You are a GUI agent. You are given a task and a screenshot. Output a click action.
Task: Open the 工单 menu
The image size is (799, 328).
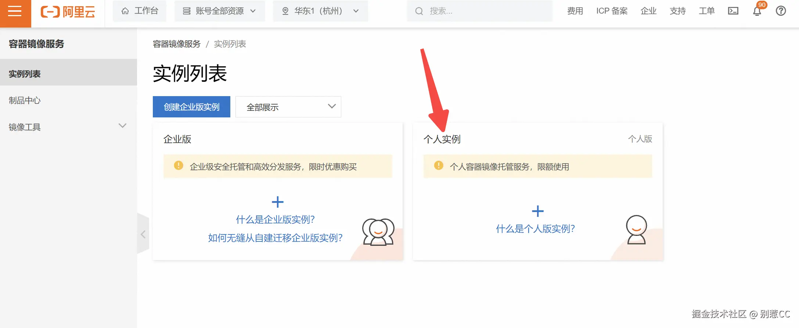(707, 11)
